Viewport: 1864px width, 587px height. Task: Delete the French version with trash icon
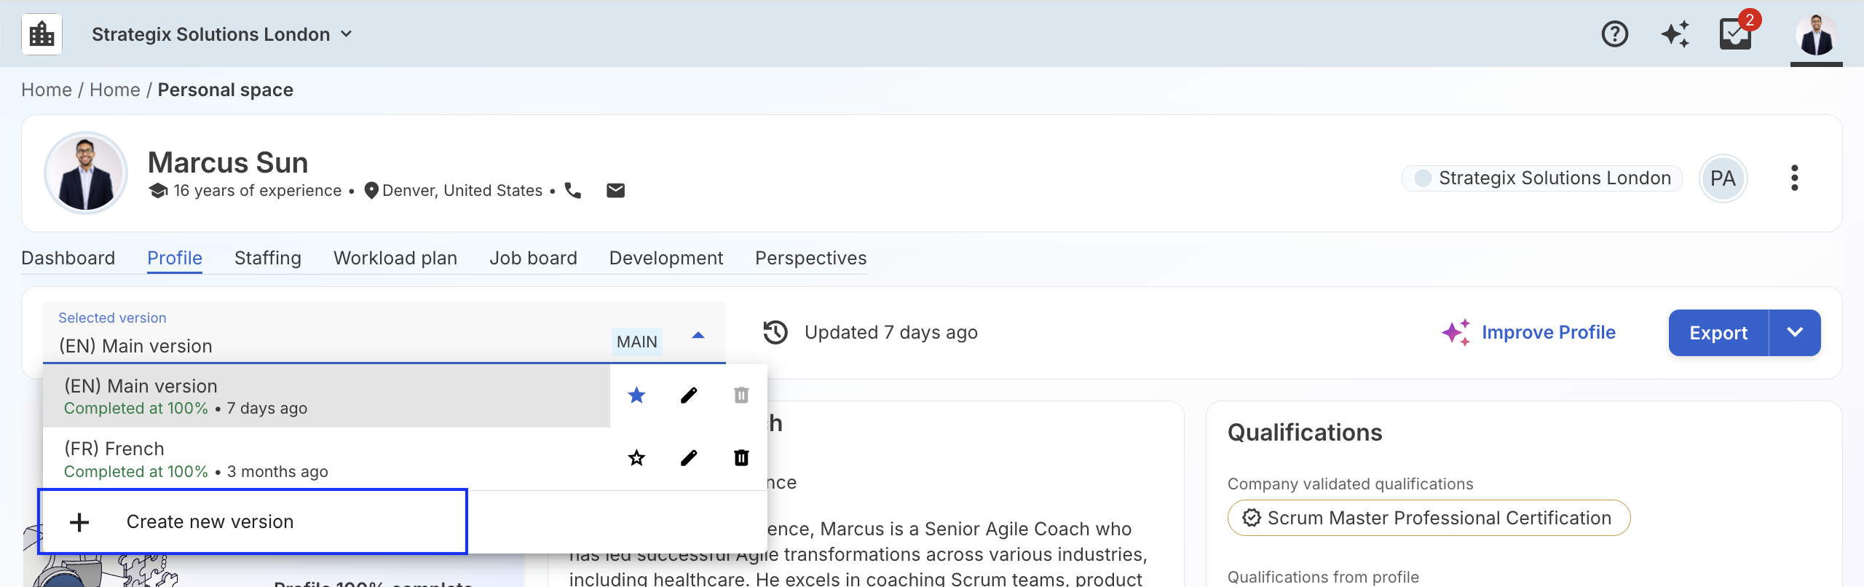(x=741, y=458)
